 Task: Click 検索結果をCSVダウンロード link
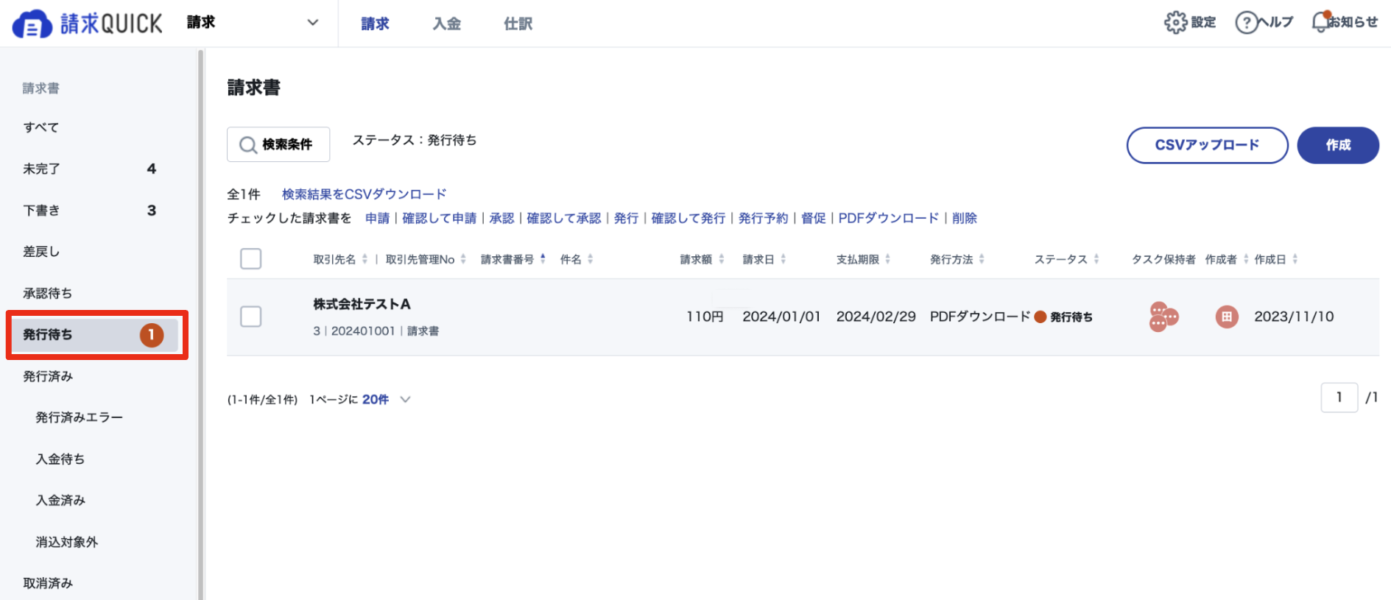point(364,194)
